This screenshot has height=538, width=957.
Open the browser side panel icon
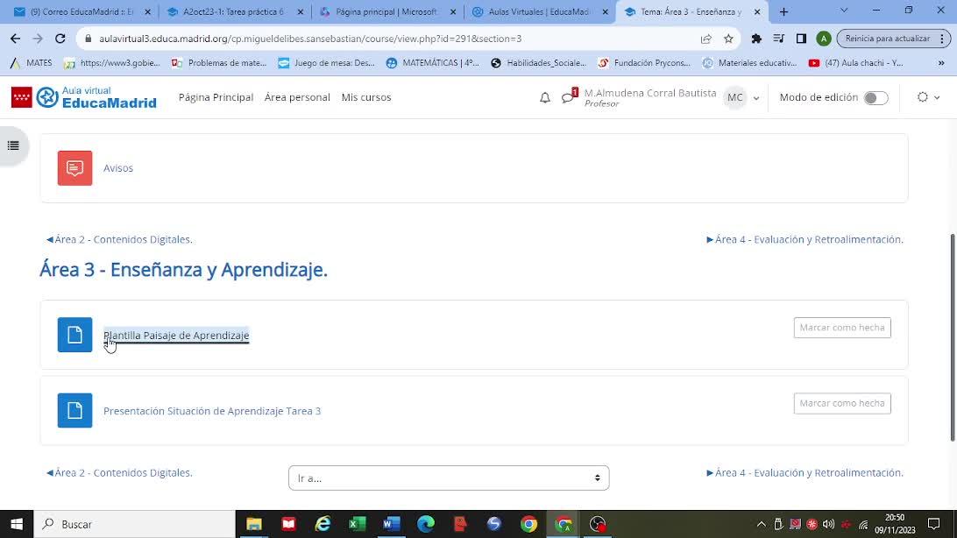(801, 39)
